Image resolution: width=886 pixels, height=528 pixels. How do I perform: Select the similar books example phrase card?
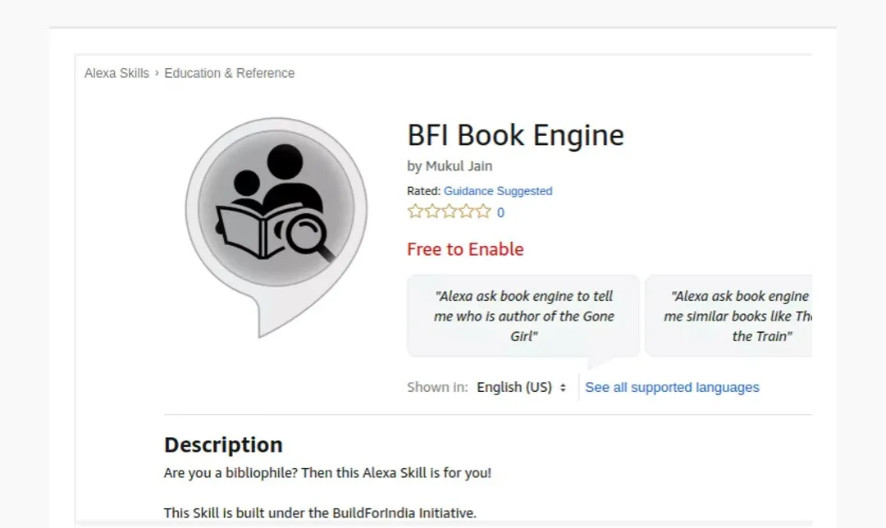coord(729,316)
